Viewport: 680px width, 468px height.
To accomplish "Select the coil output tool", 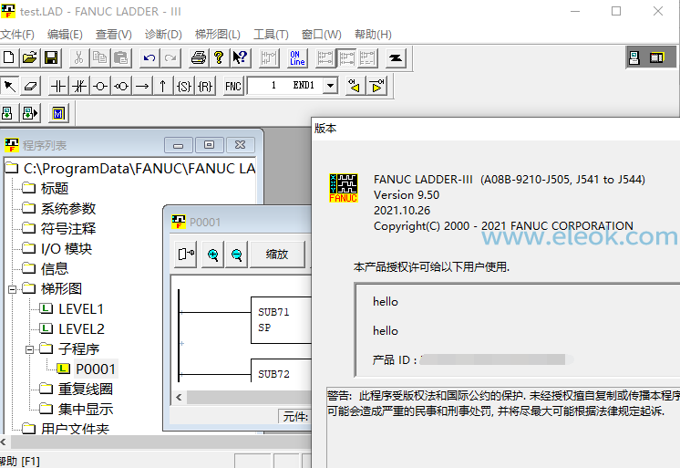I will (x=100, y=86).
